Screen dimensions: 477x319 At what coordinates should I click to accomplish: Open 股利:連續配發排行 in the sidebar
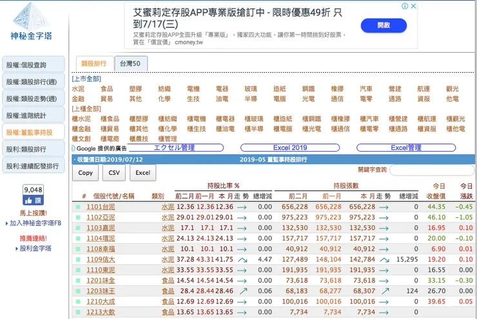[34, 166]
